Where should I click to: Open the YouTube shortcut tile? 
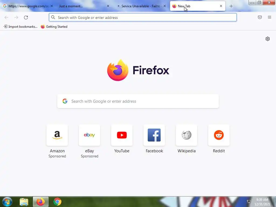pyautogui.click(x=122, y=135)
